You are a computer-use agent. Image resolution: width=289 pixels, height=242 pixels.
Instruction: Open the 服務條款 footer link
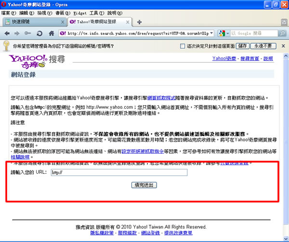(x=127, y=233)
